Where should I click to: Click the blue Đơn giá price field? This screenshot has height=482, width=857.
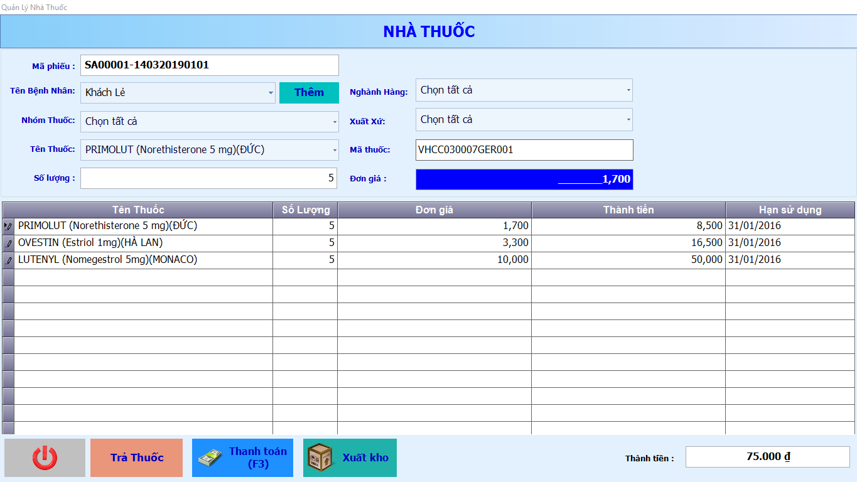524,179
